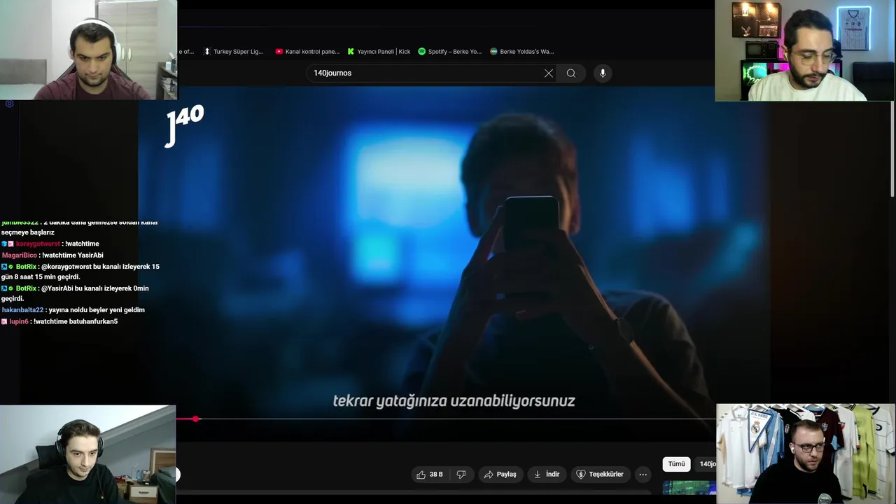The width and height of the screenshot is (896, 504).
Task: Click the search magnifier button
Action: click(571, 73)
